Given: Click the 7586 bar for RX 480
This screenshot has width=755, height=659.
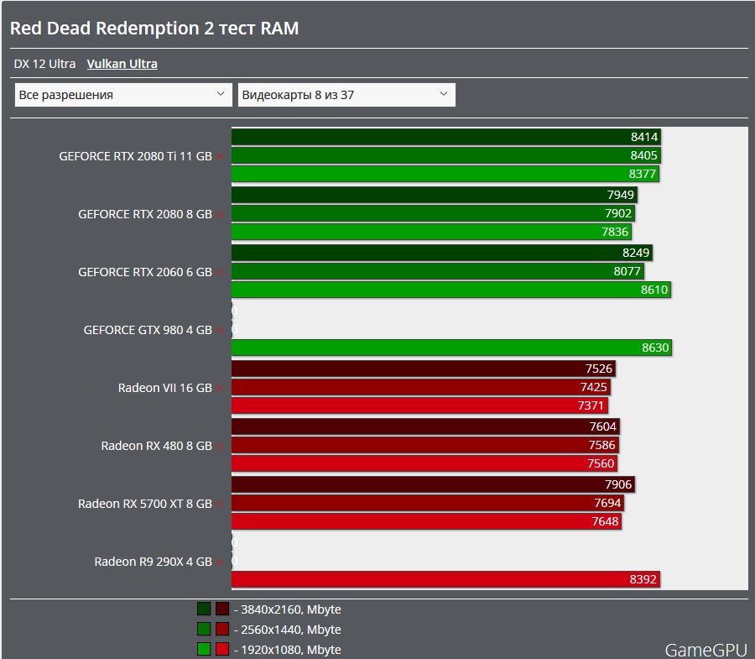Looking at the screenshot, I should [424, 445].
